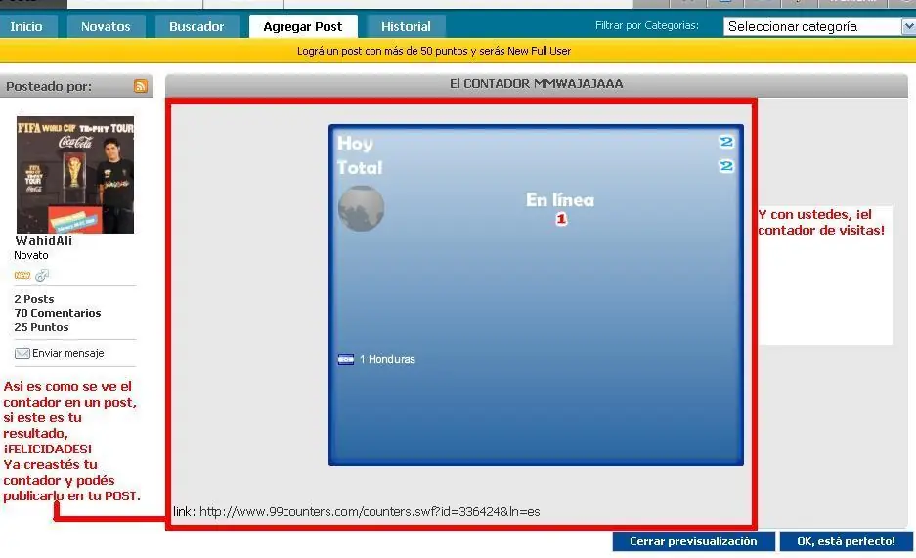Click the Enviar mensaje link
916x558 pixels.
coord(67,353)
